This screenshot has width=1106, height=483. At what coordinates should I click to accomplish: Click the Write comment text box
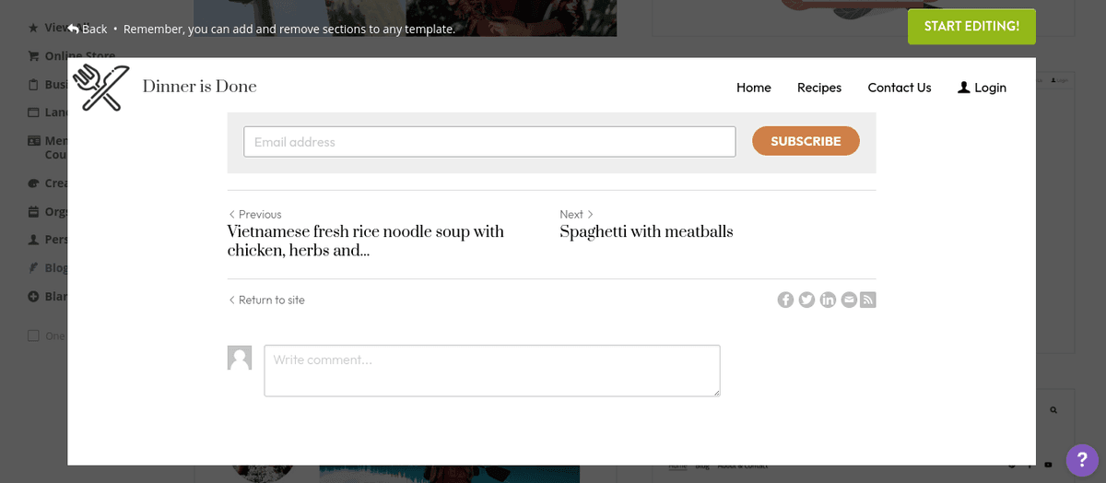tap(491, 371)
